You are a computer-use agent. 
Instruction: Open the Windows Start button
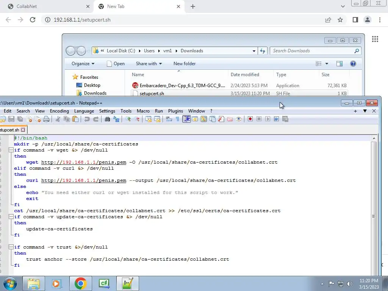click(10, 283)
